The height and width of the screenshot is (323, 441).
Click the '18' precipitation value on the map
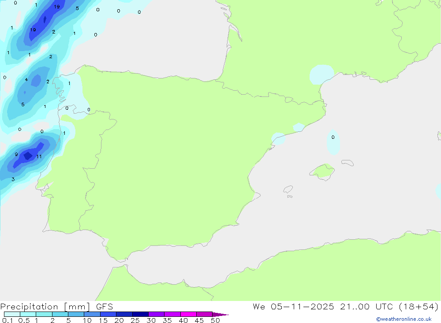pyautogui.click(x=33, y=30)
